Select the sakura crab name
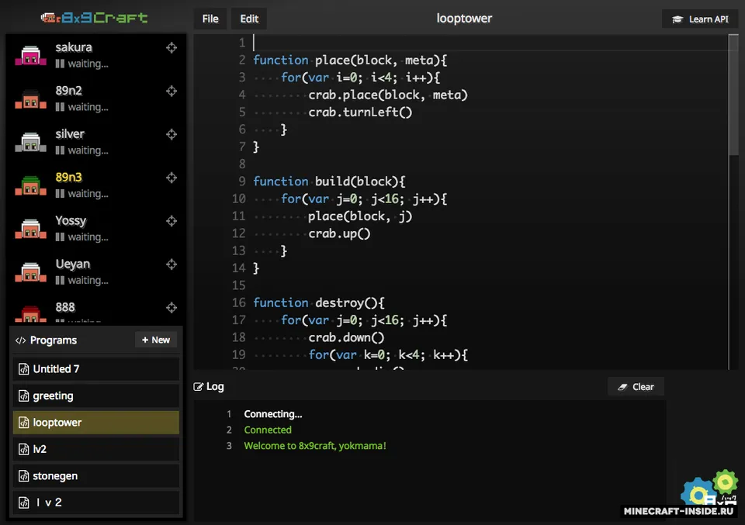 click(x=74, y=47)
